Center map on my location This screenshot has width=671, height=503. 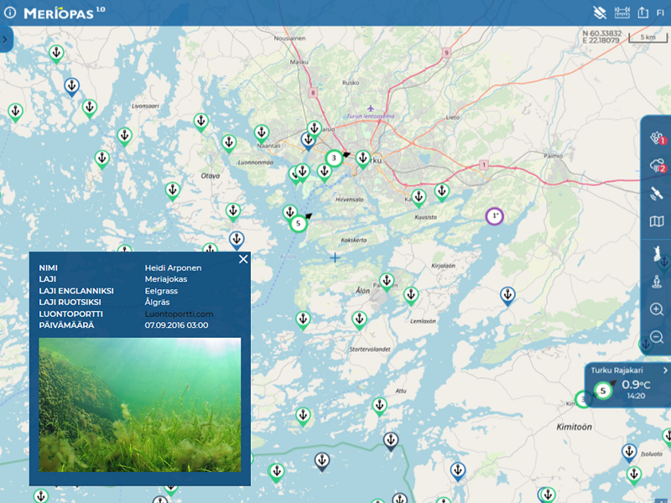pyautogui.click(x=657, y=282)
